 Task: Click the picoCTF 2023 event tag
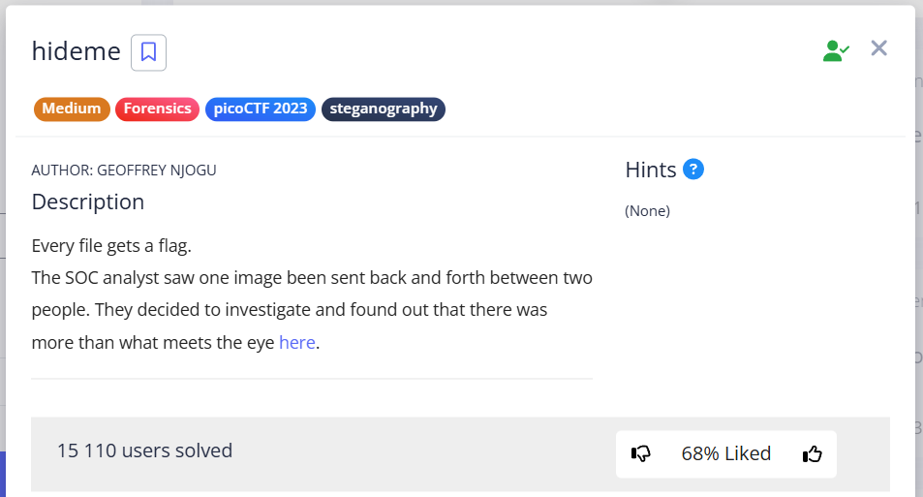260,109
